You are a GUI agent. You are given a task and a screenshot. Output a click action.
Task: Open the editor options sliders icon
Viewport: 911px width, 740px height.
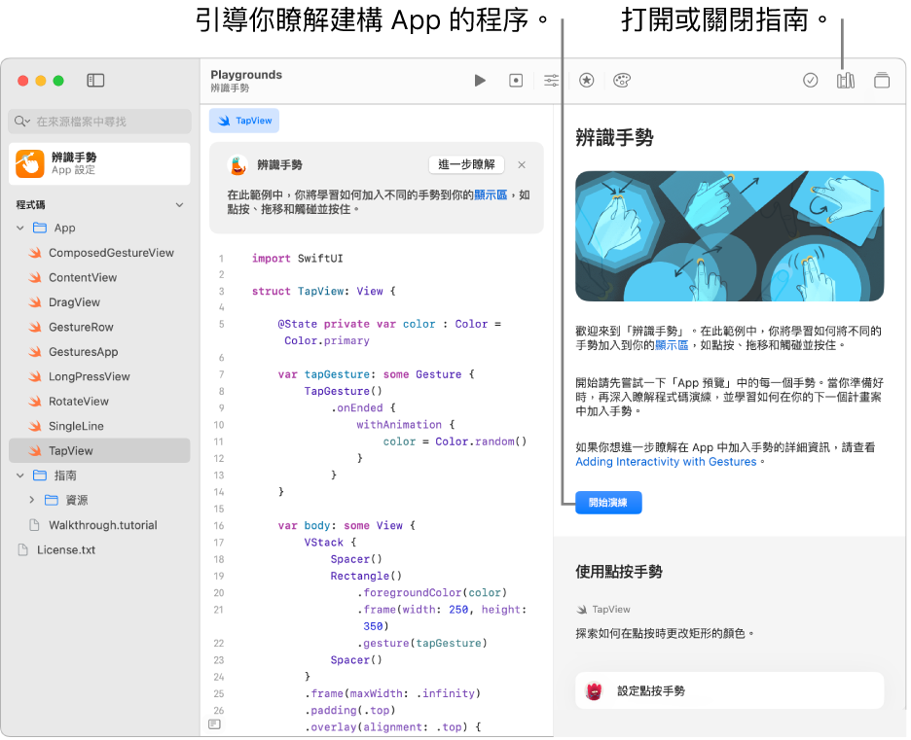pos(551,80)
